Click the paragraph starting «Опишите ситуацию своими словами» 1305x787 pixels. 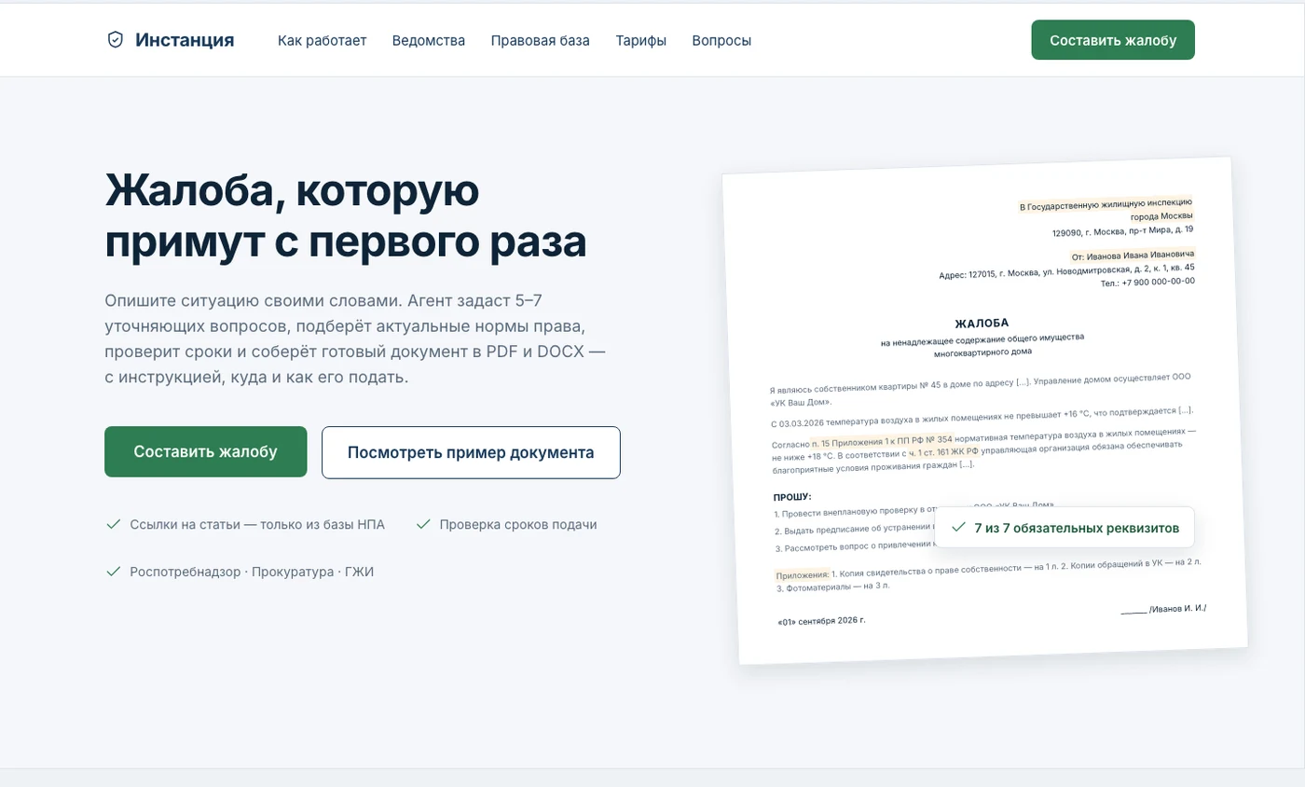coord(356,338)
